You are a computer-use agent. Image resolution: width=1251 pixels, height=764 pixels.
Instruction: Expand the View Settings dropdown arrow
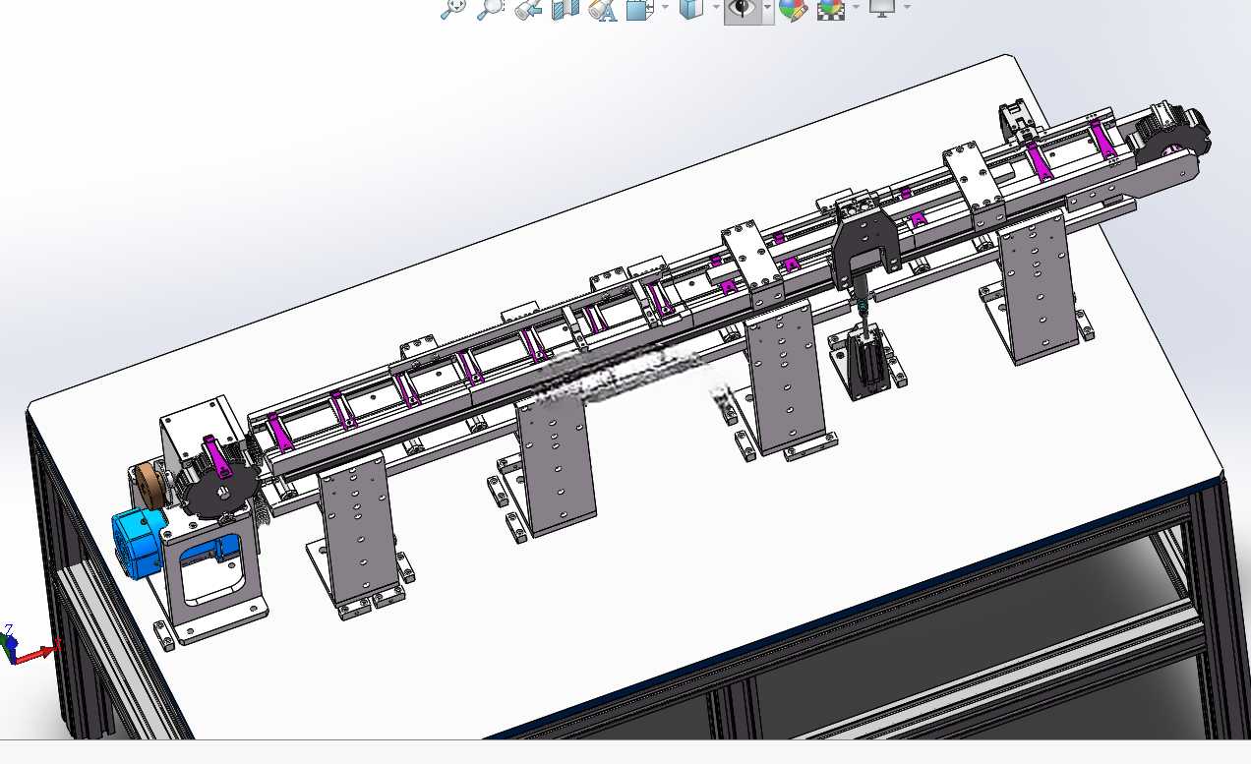coord(907,7)
